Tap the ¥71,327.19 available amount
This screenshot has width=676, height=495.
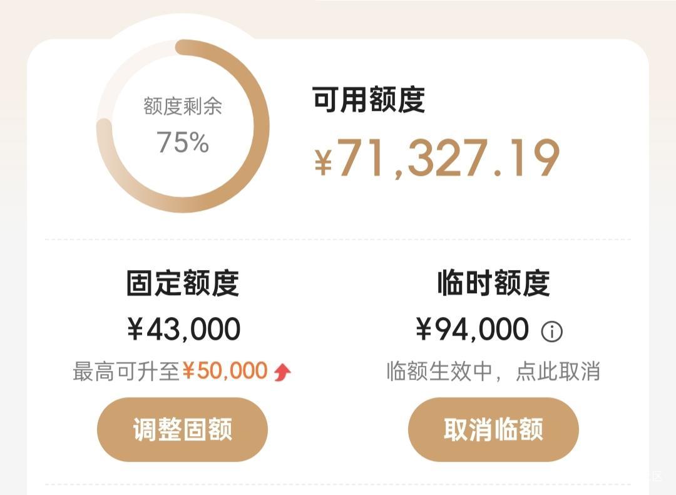pos(448,159)
